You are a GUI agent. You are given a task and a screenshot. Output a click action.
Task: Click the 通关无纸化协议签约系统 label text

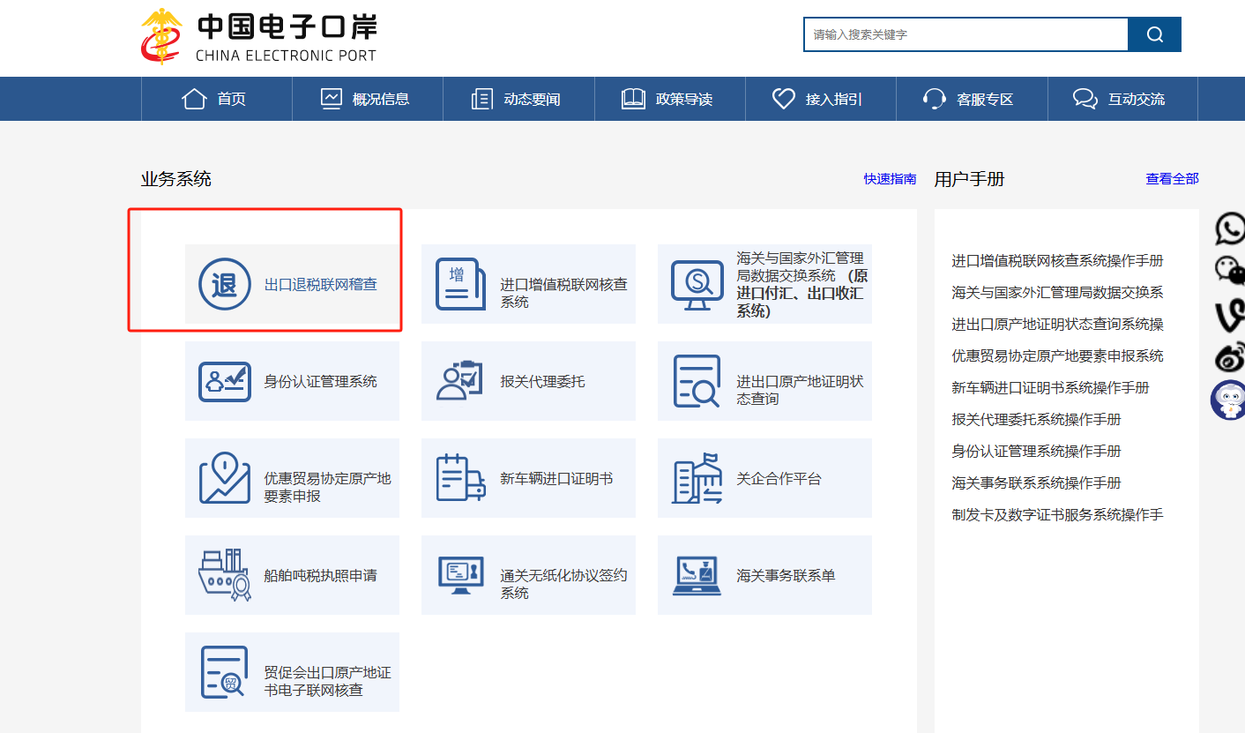pos(564,584)
